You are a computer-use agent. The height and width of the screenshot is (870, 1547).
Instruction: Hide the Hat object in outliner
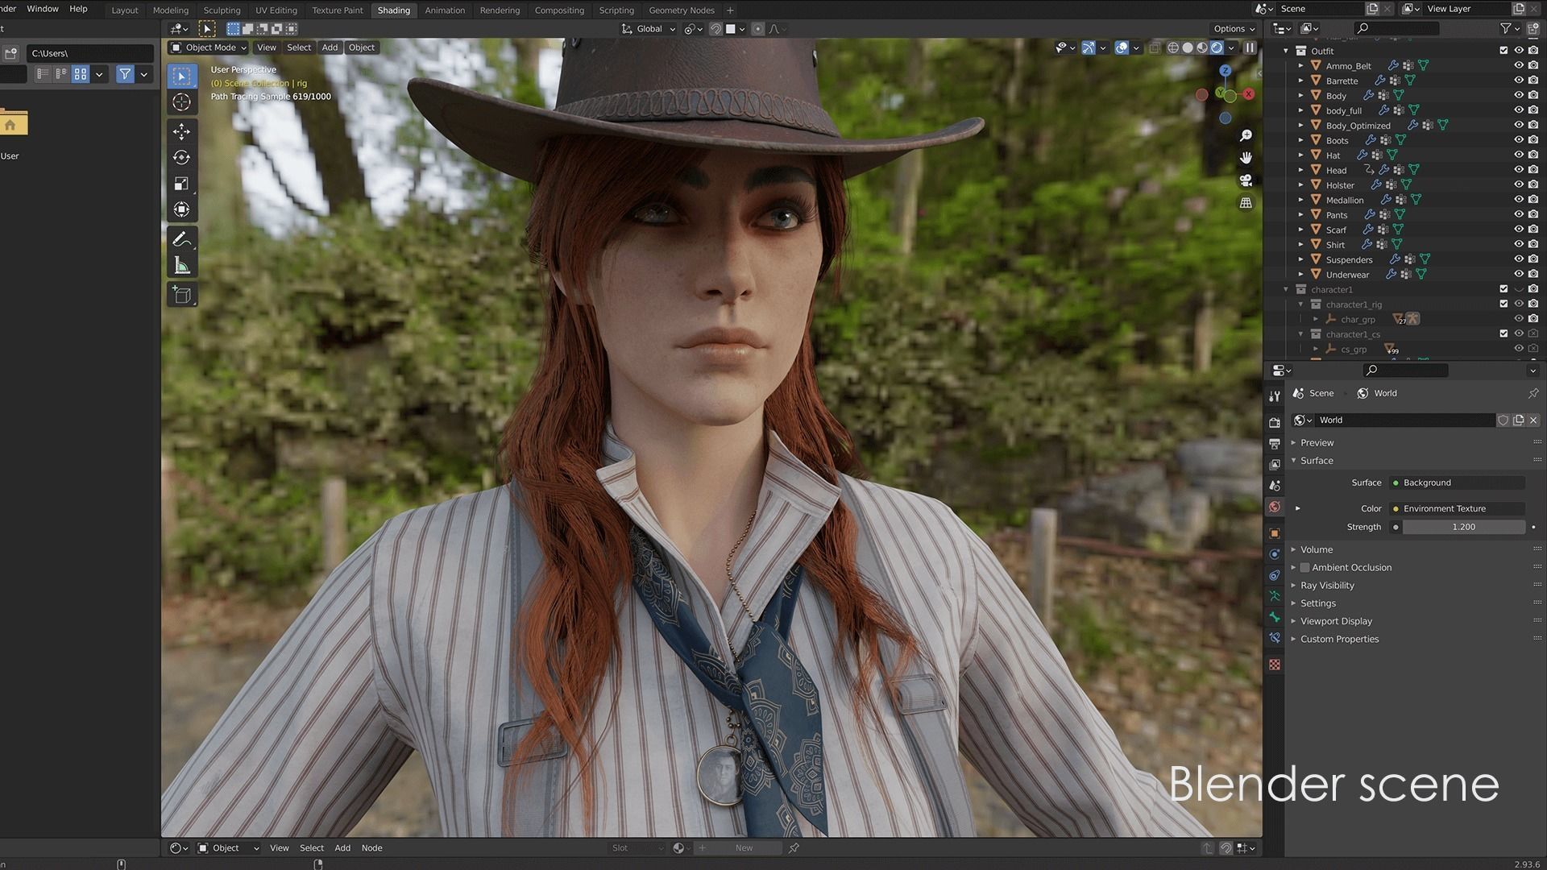point(1518,155)
